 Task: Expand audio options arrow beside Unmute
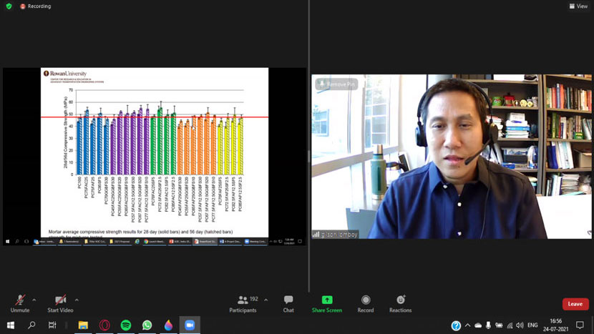[x=34, y=300]
